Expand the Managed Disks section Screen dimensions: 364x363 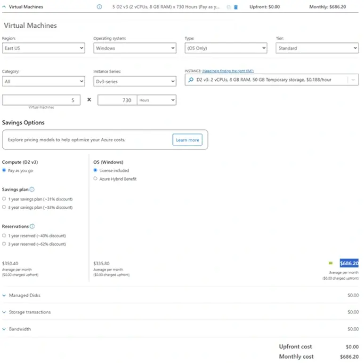coord(4,296)
